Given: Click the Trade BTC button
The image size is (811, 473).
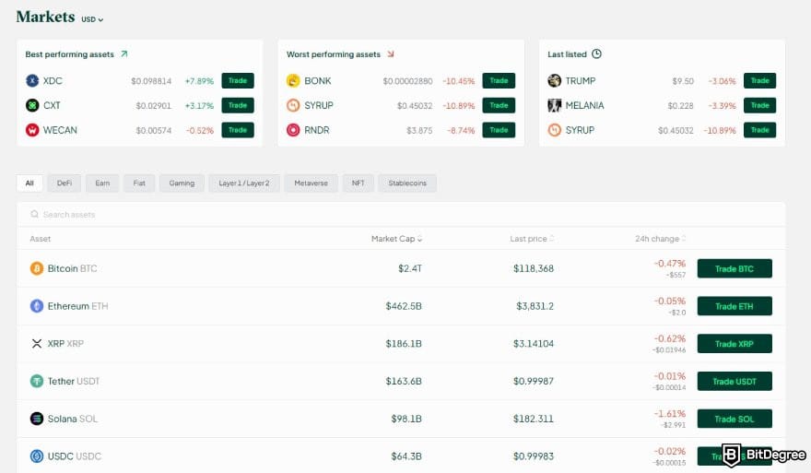Looking at the screenshot, I should [x=735, y=268].
